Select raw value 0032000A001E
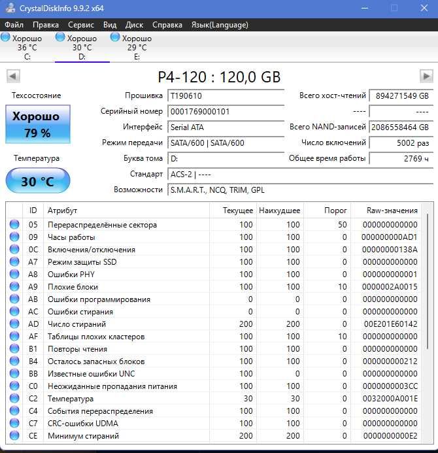Viewport: 438px width, 453px height. [x=390, y=398]
